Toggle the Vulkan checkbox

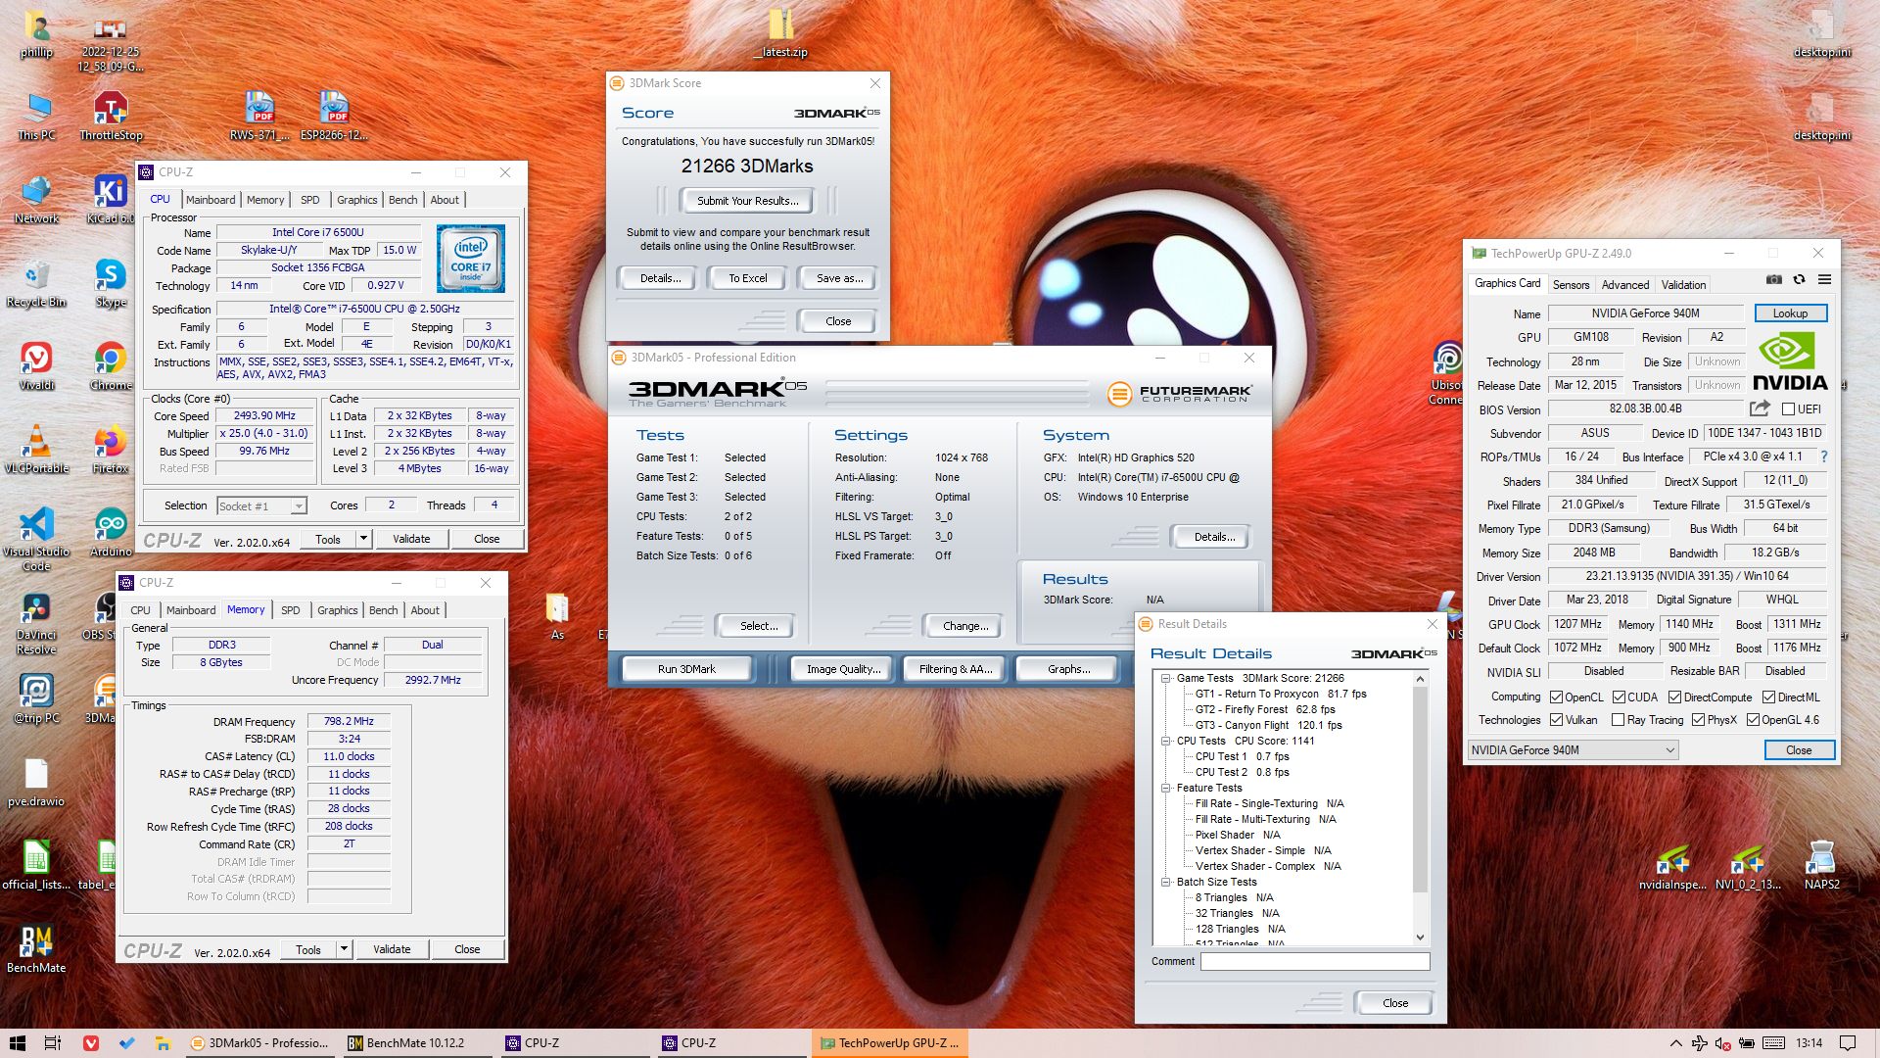pos(1556,719)
